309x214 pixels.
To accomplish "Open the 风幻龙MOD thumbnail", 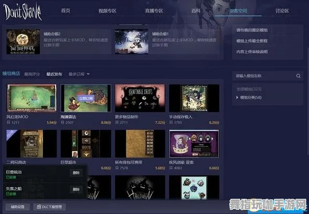I will point(31,98).
